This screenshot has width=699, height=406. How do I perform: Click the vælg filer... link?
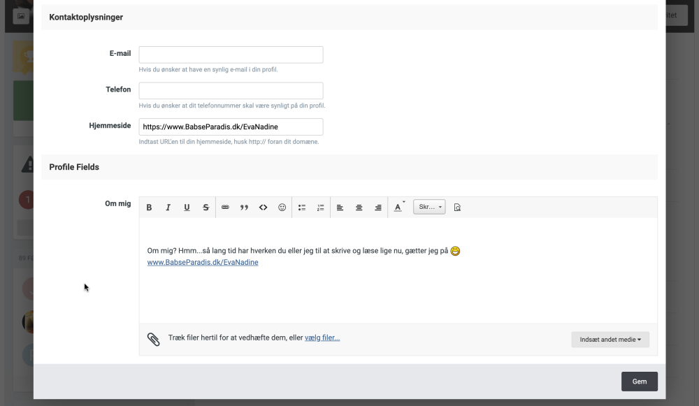(x=322, y=338)
